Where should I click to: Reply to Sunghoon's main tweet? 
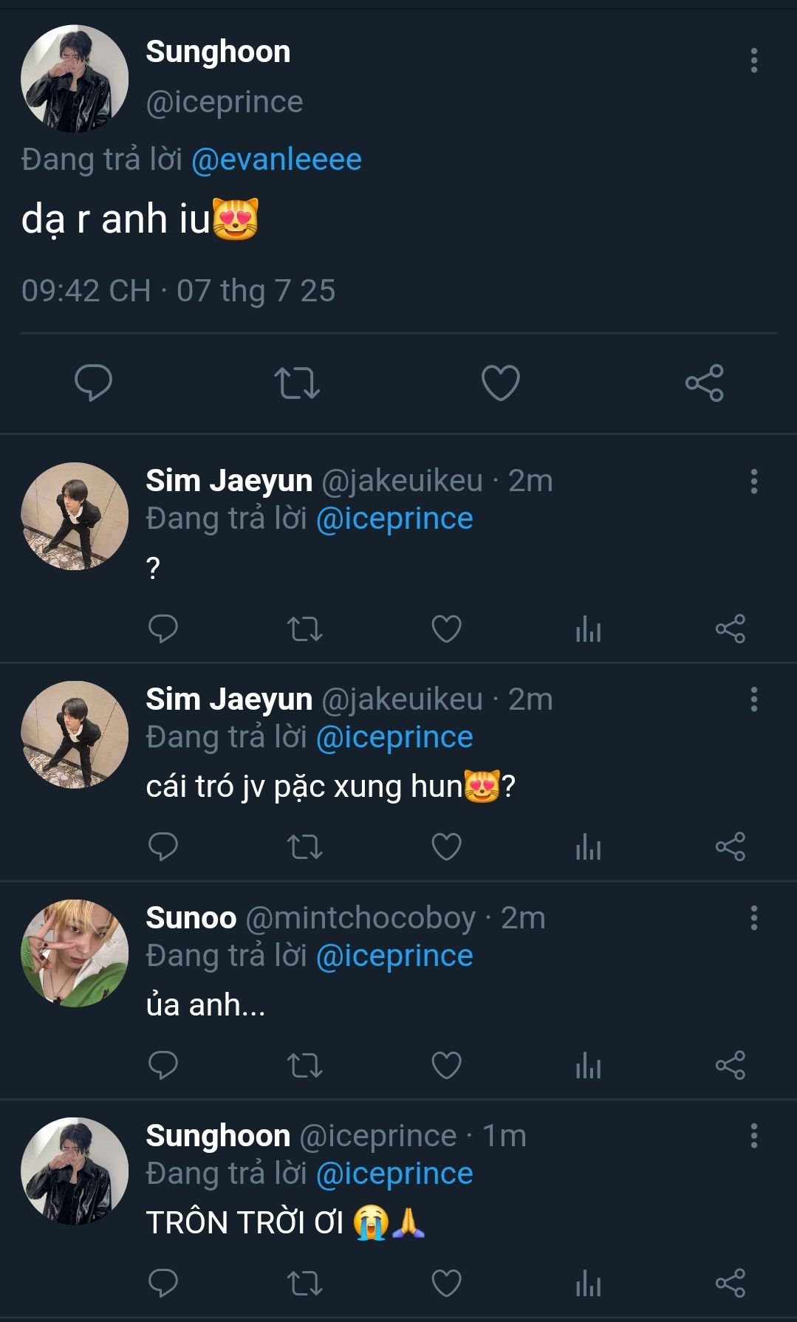(x=93, y=383)
